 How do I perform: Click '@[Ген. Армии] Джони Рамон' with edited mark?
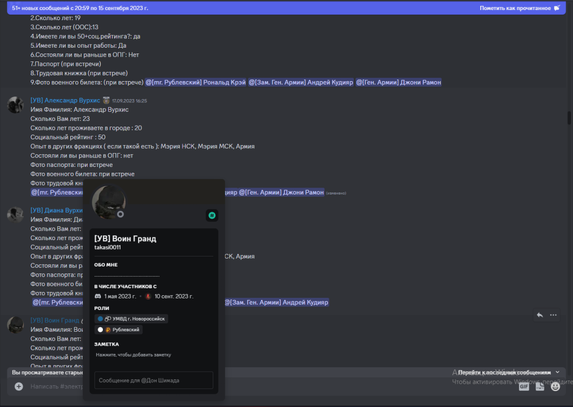(x=281, y=192)
